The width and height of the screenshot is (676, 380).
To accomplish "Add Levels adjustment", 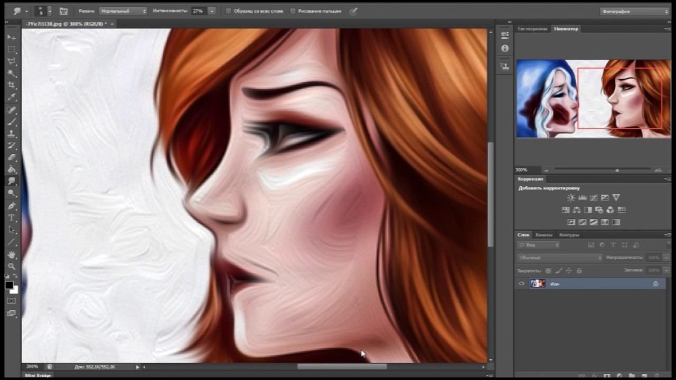I will pos(582,197).
